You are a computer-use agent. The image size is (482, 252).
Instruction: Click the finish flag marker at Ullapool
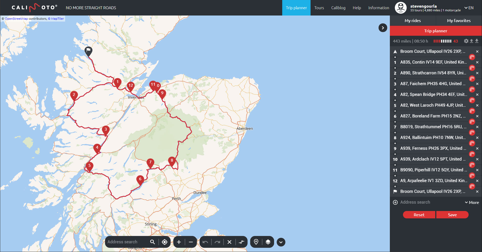pos(88,52)
